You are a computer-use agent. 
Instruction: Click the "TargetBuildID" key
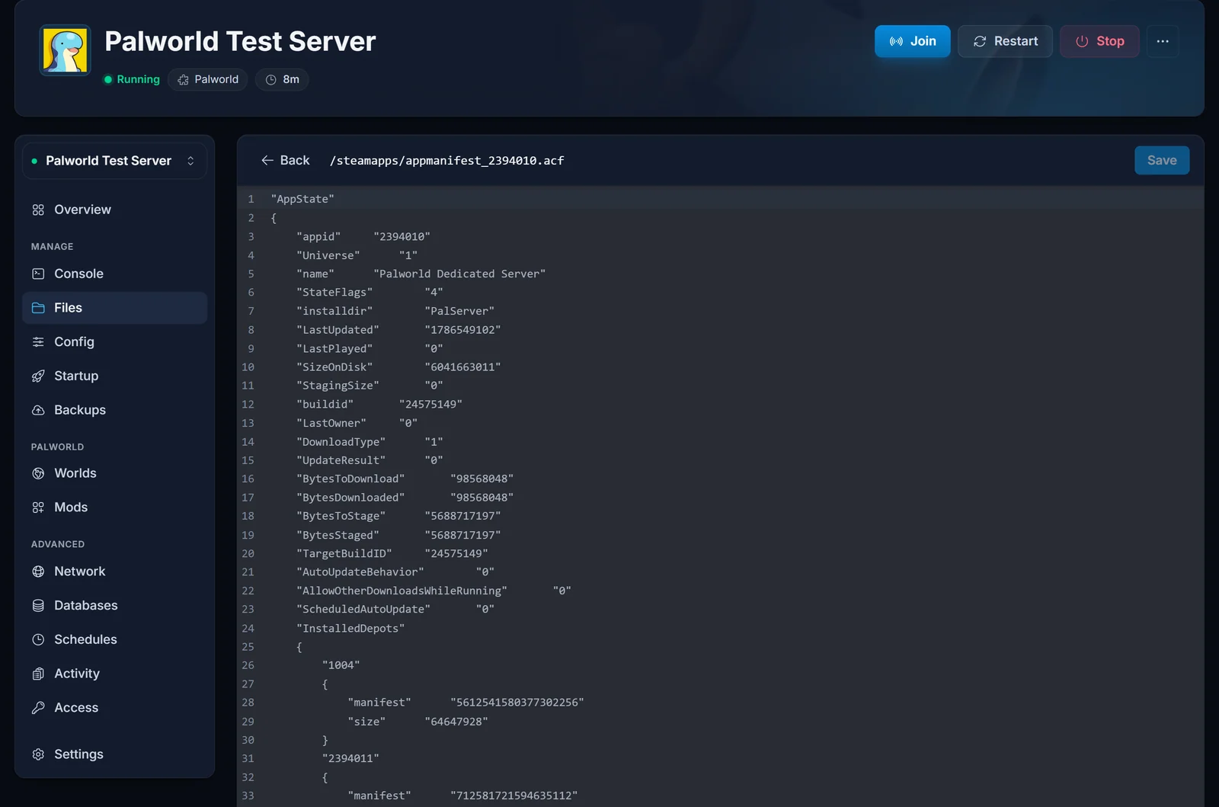click(x=344, y=553)
